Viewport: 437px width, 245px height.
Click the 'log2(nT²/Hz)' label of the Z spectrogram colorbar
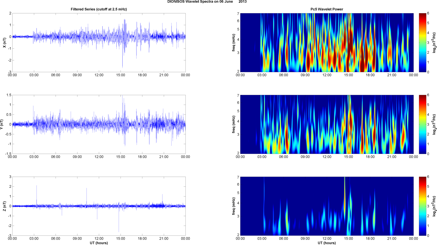tap(435, 206)
